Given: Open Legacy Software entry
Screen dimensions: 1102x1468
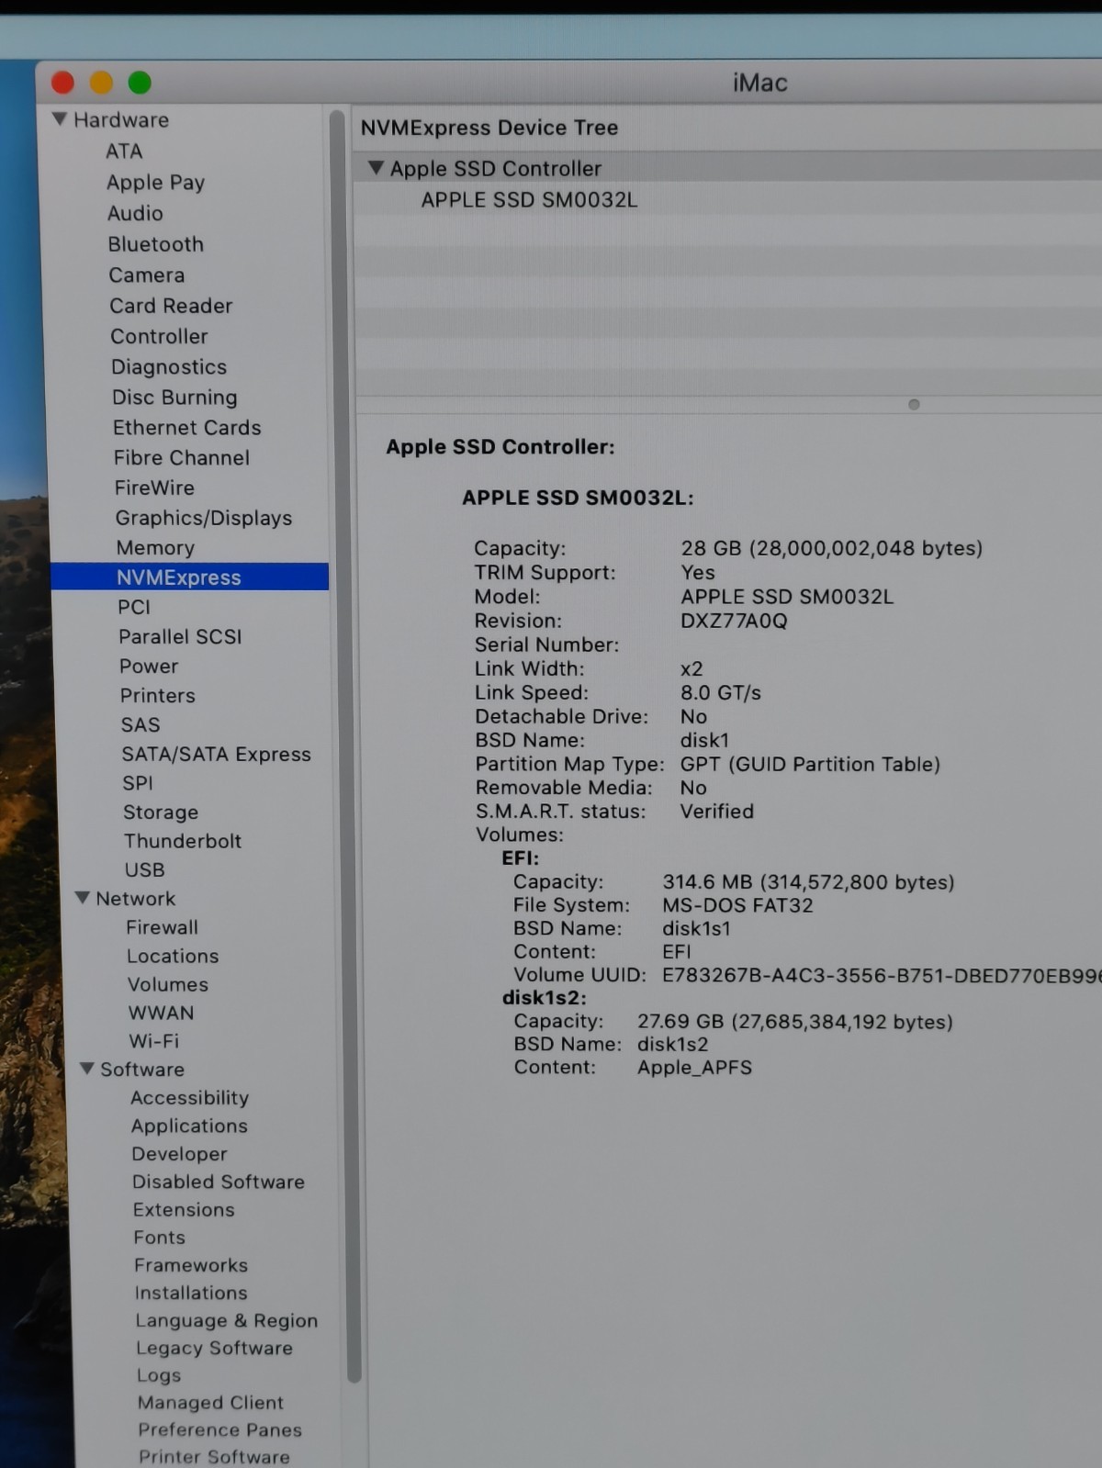Looking at the screenshot, I should [x=214, y=1349].
